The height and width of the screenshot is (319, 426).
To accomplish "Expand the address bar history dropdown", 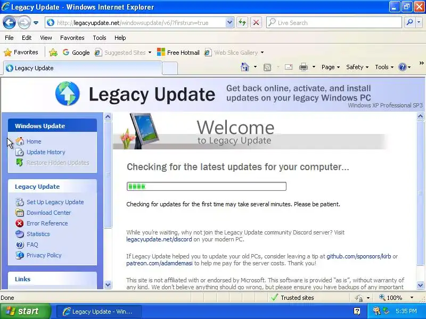I will [x=230, y=23].
